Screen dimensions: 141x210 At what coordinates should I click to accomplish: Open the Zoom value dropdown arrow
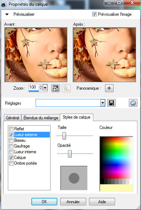tap(45, 88)
